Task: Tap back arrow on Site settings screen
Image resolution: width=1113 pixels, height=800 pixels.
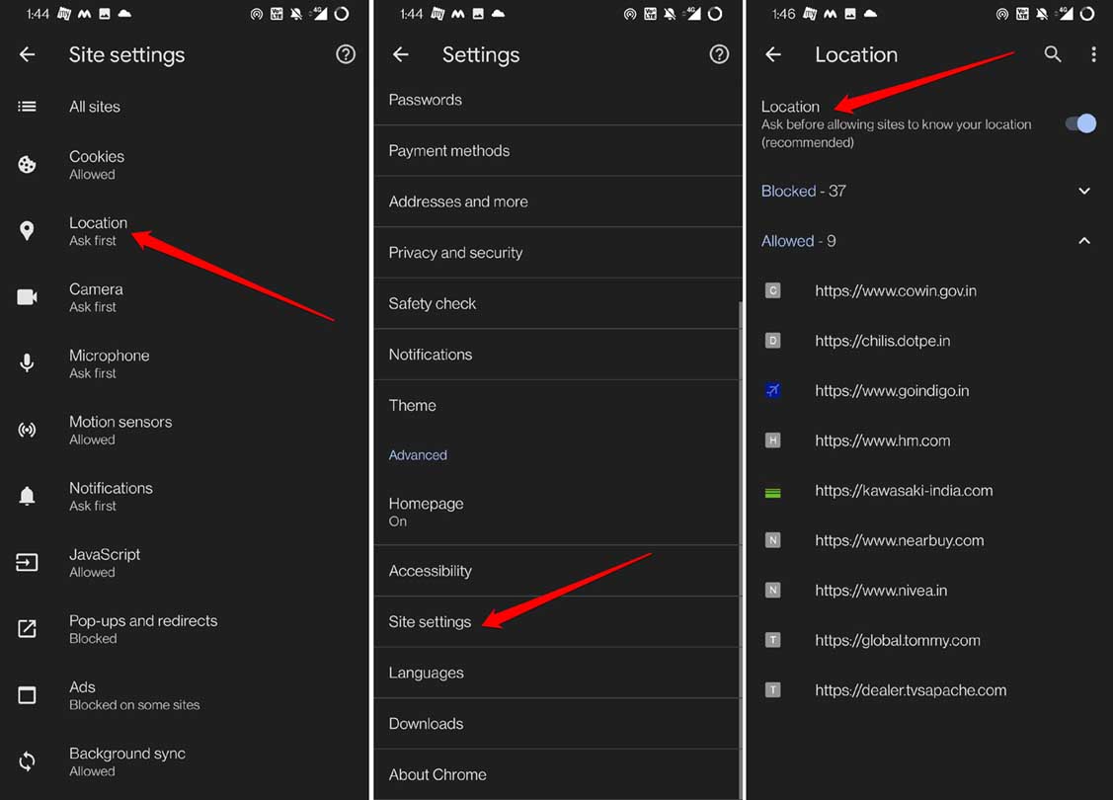Action: pyautogui.click(x=27, y=54)
